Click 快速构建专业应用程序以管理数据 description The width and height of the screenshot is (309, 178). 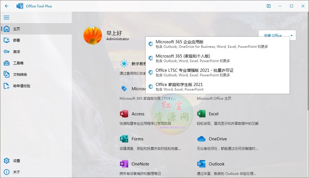(x=145, y=123)
